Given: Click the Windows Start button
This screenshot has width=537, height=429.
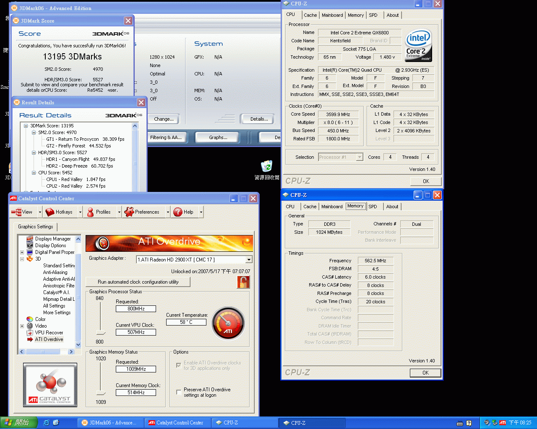Looking at the screenshot, I should coord(19,423).
